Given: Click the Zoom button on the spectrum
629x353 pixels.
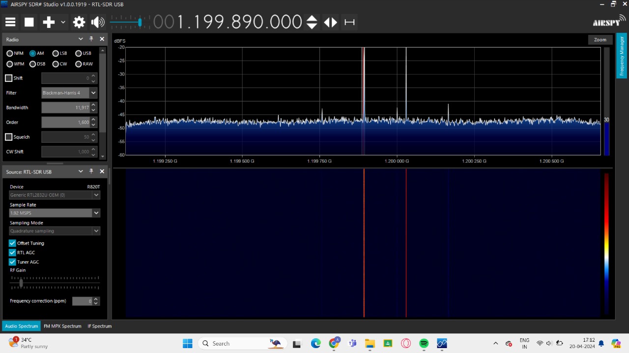Looking at the screenshot, I should click(600, 40).
